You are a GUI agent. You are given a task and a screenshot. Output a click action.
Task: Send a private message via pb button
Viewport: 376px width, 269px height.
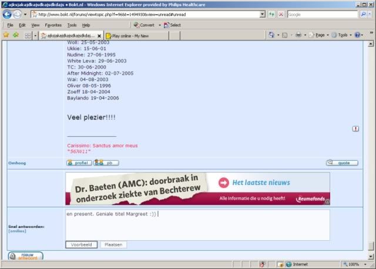pos(106,163)
